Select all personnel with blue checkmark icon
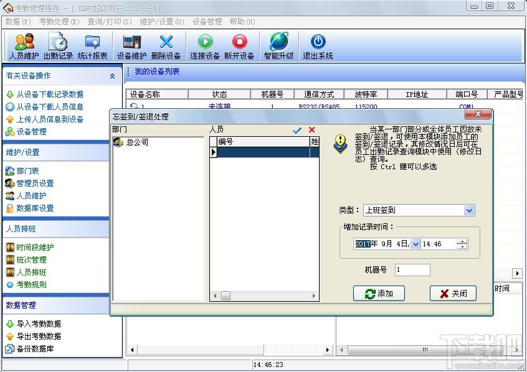Viewport: 527px width, 372px height. (297, 130)
